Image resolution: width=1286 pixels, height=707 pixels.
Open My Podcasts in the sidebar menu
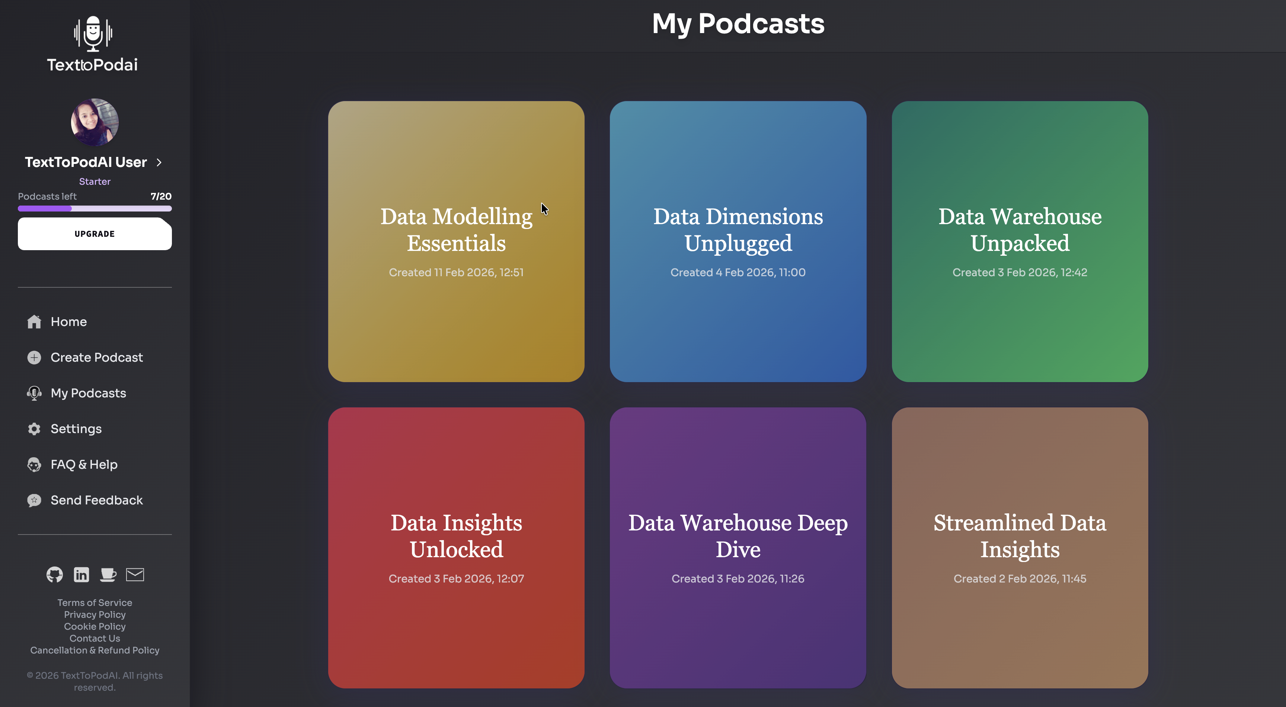[x=88, y=393]
